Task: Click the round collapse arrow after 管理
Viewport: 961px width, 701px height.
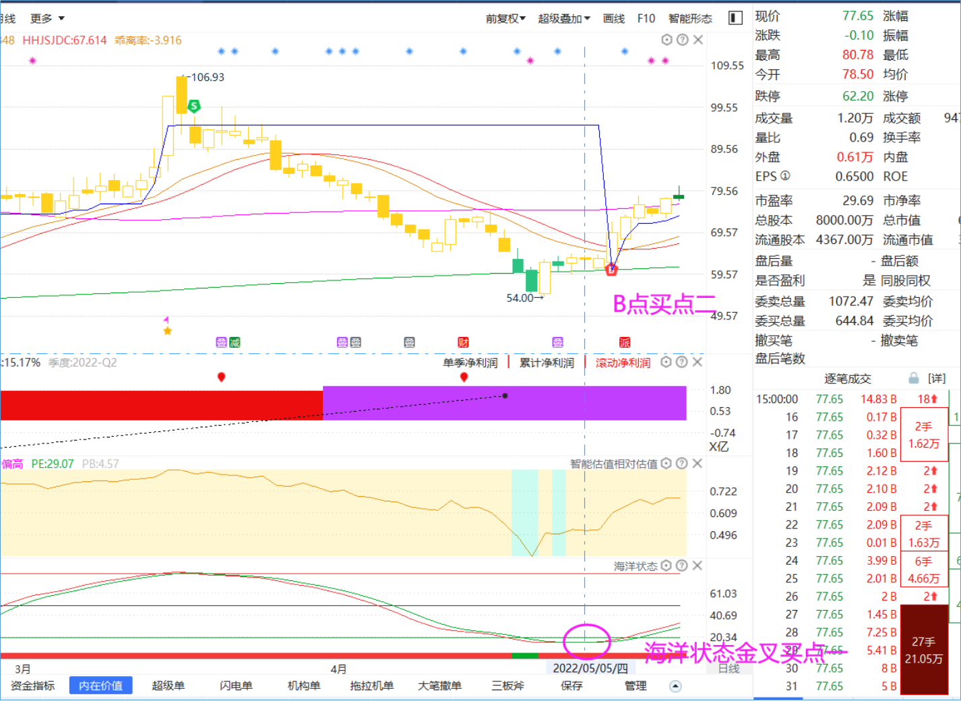Action: pyautogui.click(x=675, y=686)
